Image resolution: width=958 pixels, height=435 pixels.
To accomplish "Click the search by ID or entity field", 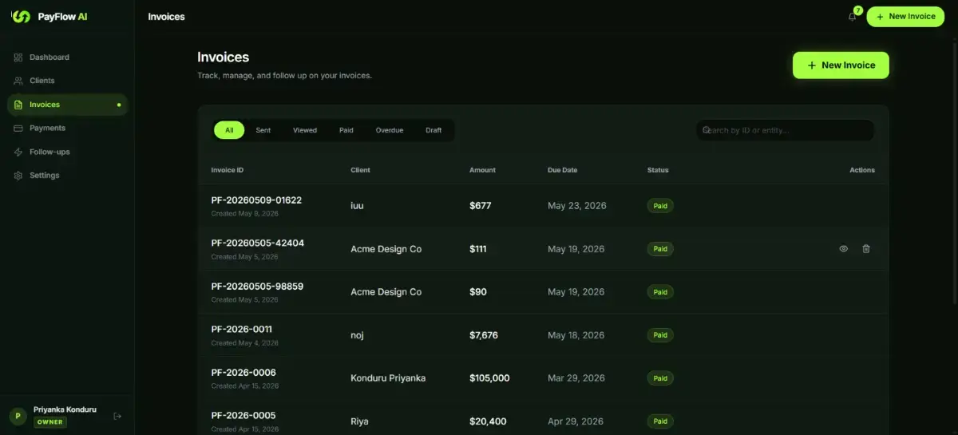I will (786, 130).
